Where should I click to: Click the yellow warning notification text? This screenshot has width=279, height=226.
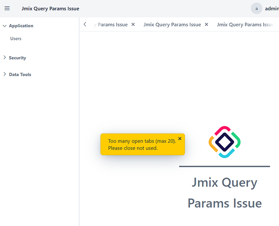click(142, 144)
